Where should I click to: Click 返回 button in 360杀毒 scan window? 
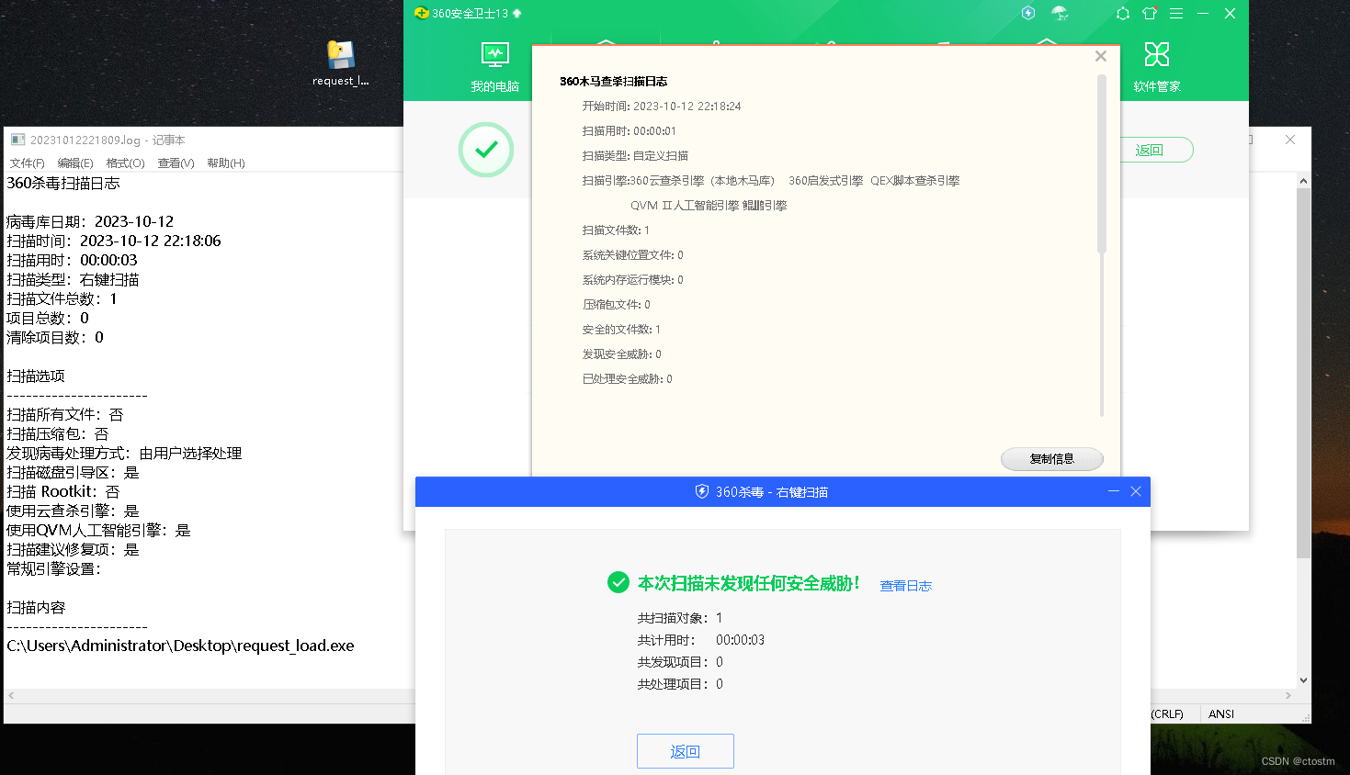pos(686,751)
